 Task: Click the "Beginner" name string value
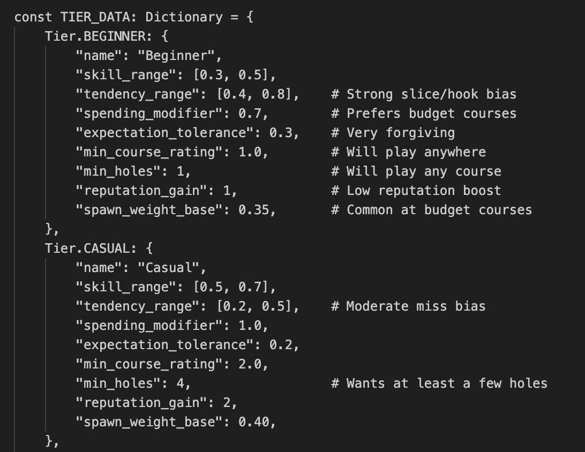(x=179, y=56)
